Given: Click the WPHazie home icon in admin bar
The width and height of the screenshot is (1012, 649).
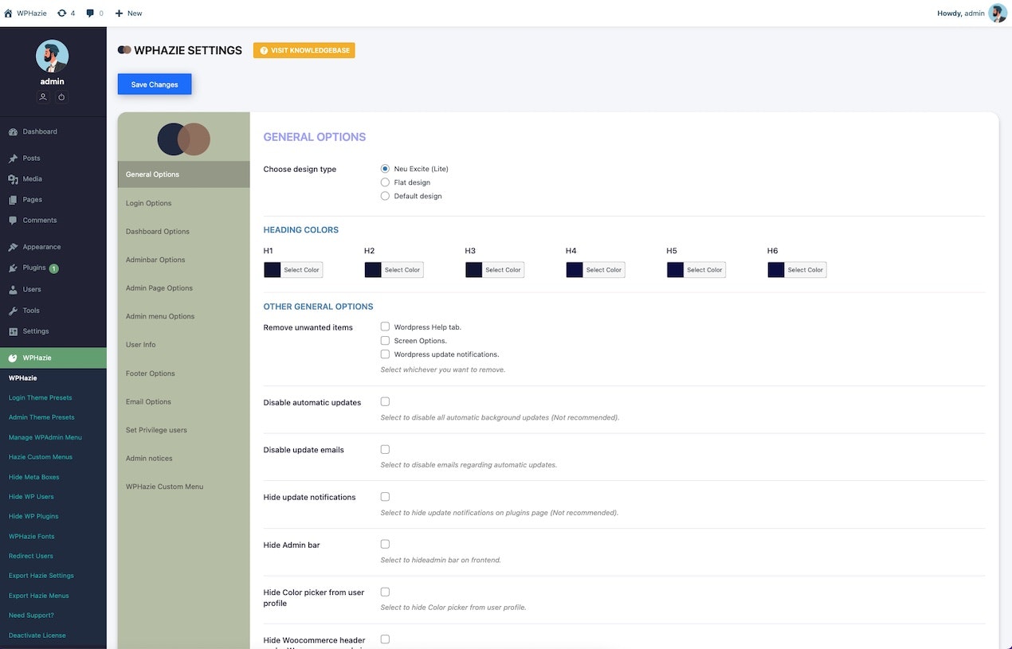Looking at the screenshot, I should [x=9, y=14].
